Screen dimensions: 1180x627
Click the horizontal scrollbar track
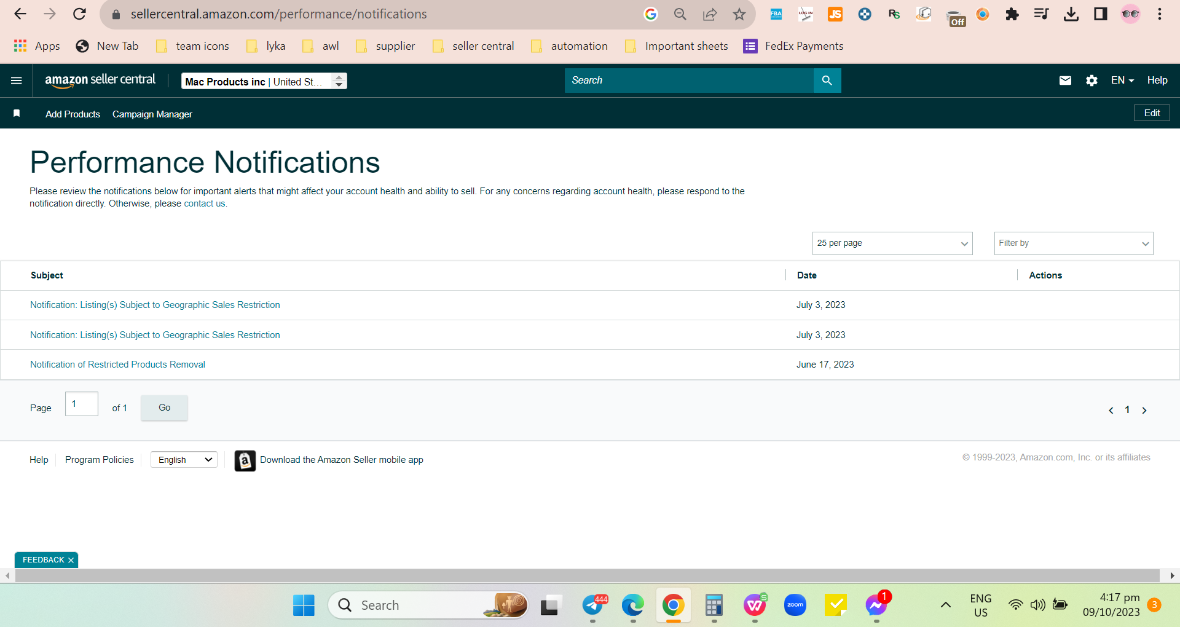587,576
